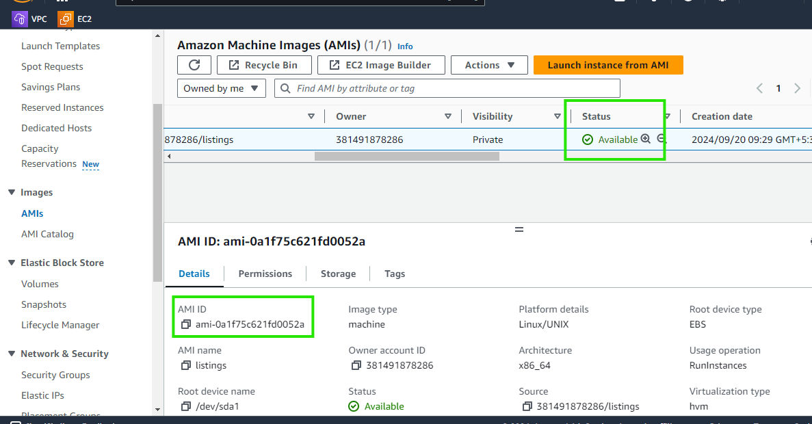Click the Find AMI search field
Screen dimensions: 812x424
pos(451,88)
